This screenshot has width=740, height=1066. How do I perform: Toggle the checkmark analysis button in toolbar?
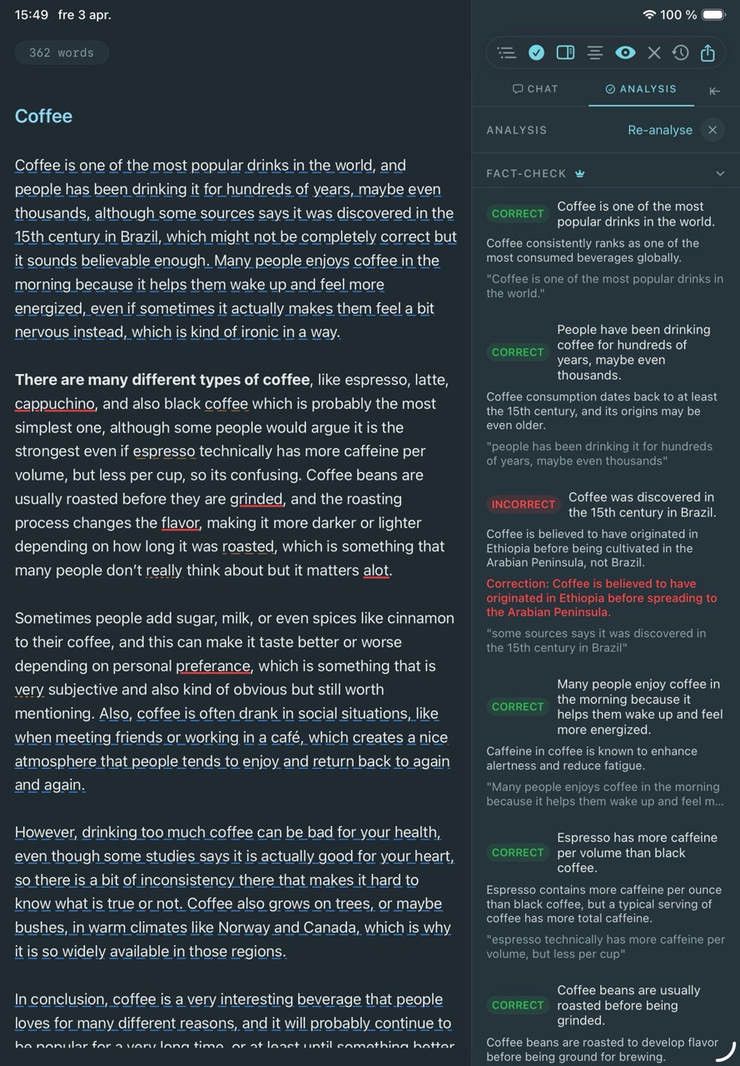point(536,52)
